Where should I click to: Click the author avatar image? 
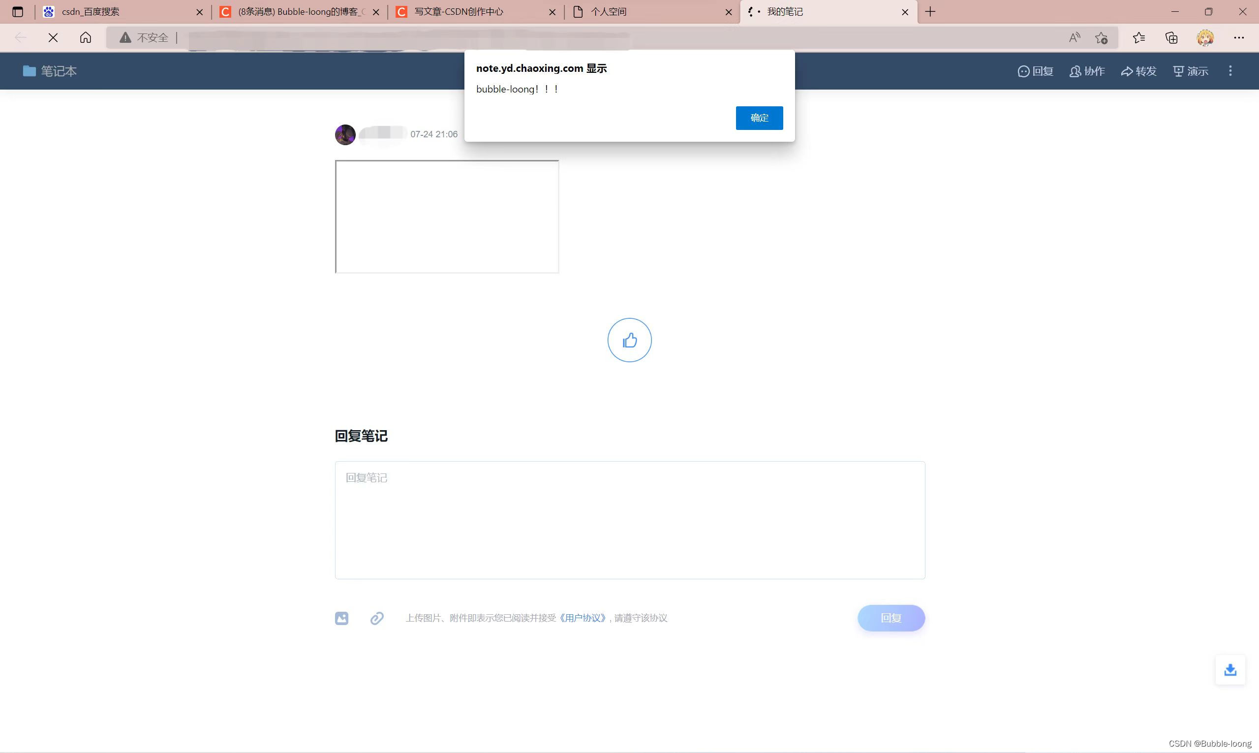[345, 134]
